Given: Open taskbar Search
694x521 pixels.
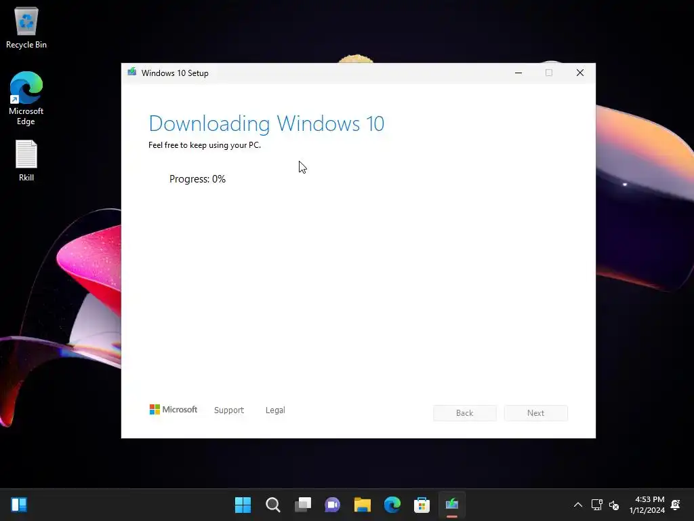Looking at the screenshot, I should tap(272, 505).
